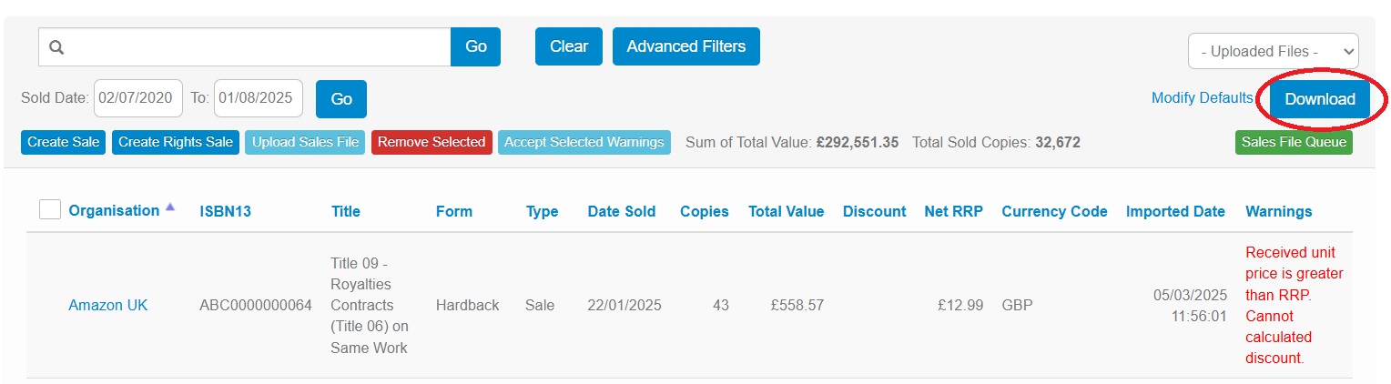This screenshot has height=384, width=1391.
Task: Clear the current search filters
Action: (569, 46)
